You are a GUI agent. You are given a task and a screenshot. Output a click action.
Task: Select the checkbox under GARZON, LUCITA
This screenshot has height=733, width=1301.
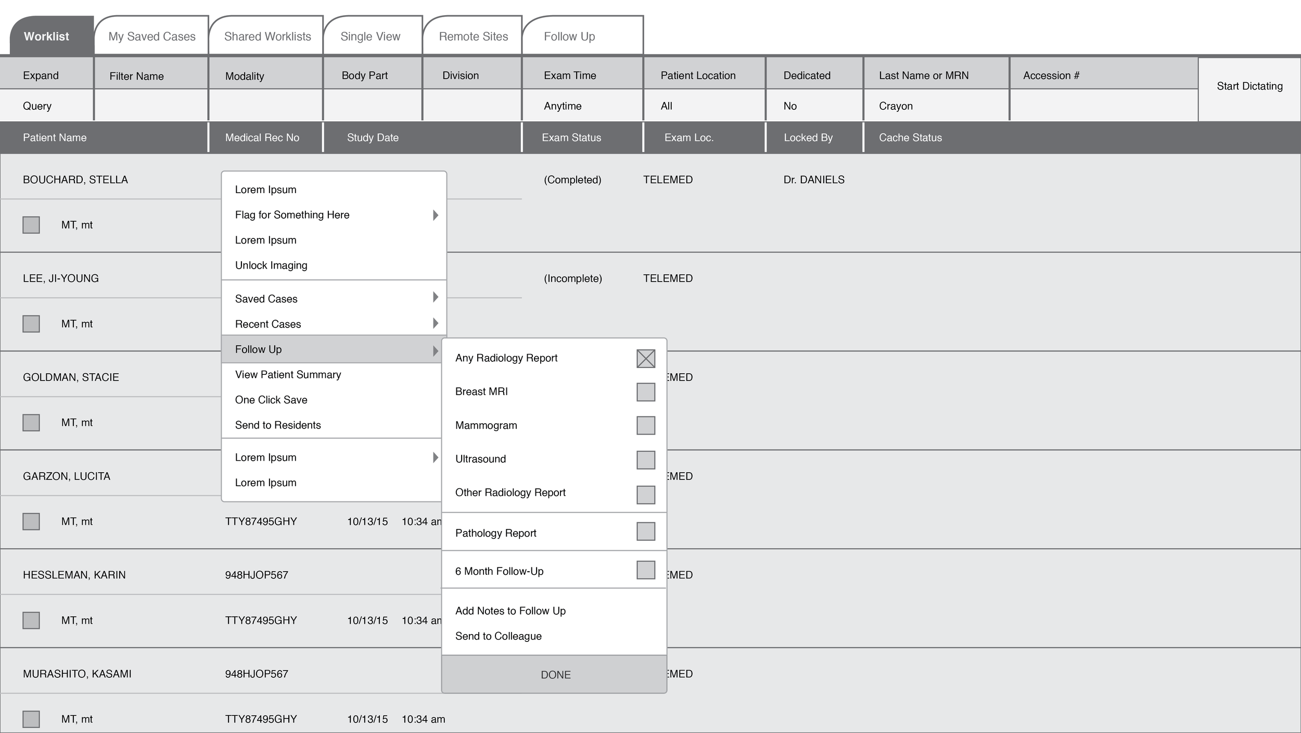tap(31, 522)
